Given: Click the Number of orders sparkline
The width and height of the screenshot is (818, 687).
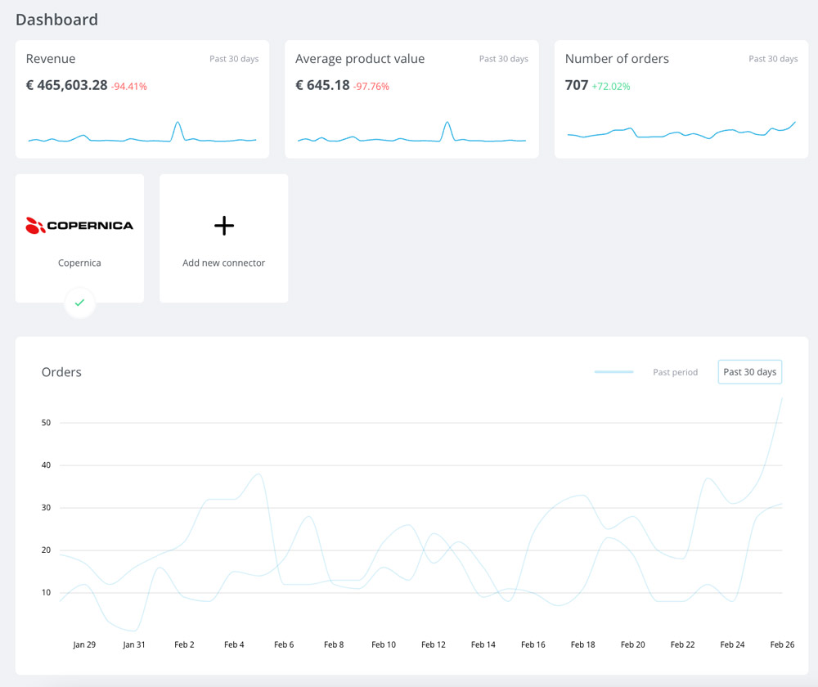Looking at the screenshot, I should [681, 130].
